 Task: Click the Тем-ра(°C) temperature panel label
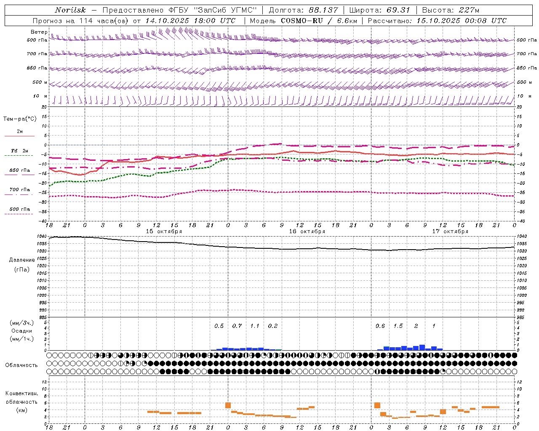pos(20,119)
